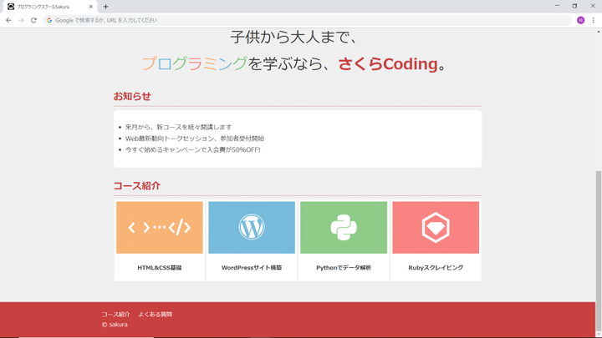Screen dimensions: 602x338
Task: Click the さくらCoding red headline text
Action: click(388, 64)
